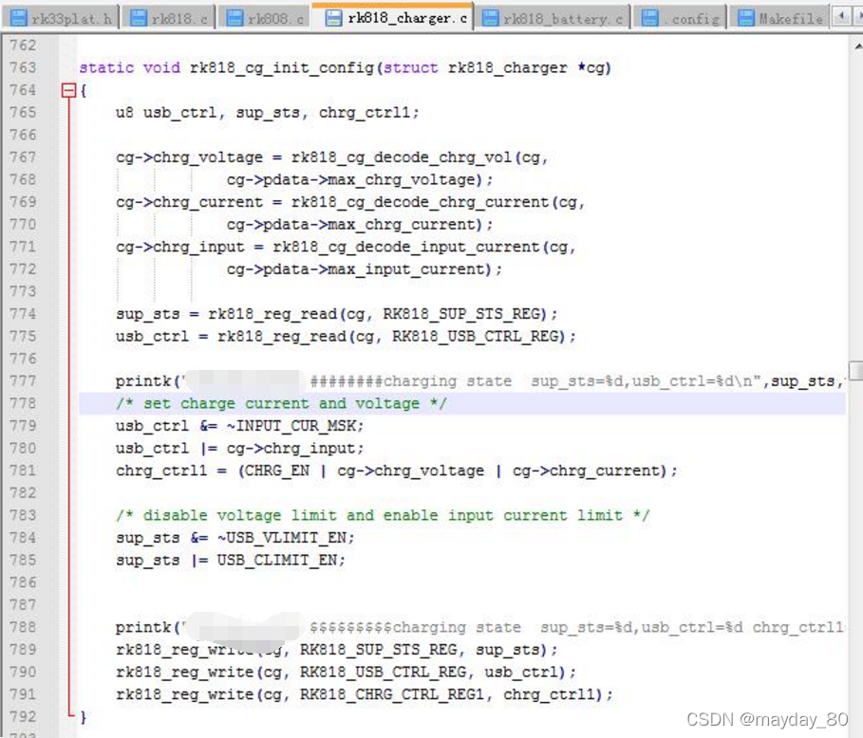This screenshot has height=738, width=863.
Task: Open the .config tab
Action: coord(681,19)
